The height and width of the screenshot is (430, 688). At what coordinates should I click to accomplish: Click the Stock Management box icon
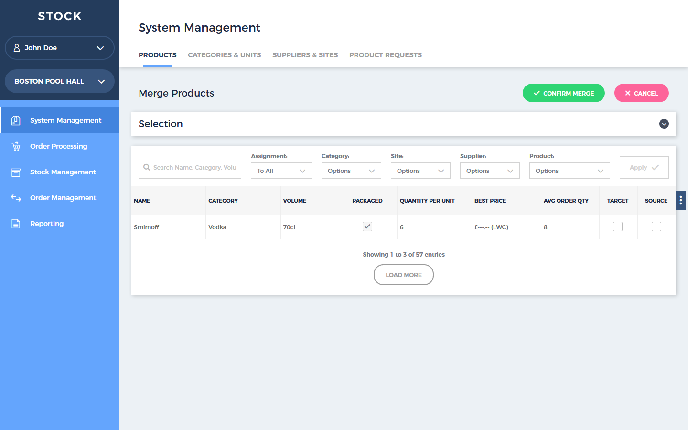tap(16, 172)
